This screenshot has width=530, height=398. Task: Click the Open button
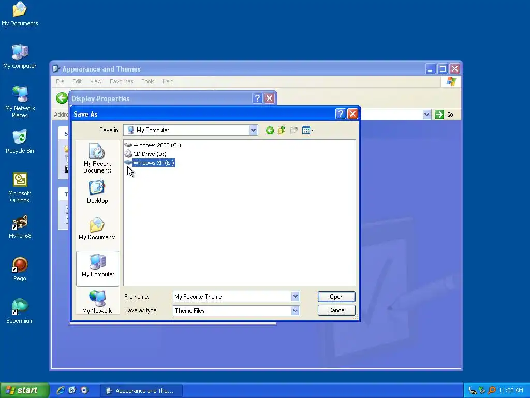tap(336, 297)
